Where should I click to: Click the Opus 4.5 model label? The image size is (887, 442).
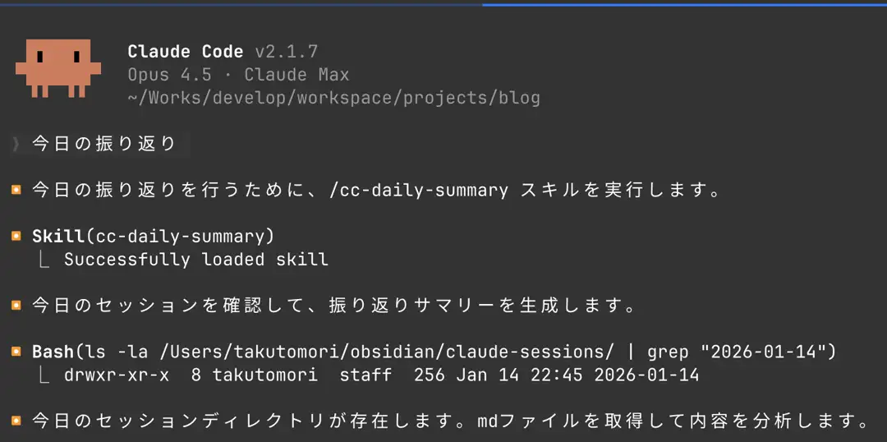169,75
